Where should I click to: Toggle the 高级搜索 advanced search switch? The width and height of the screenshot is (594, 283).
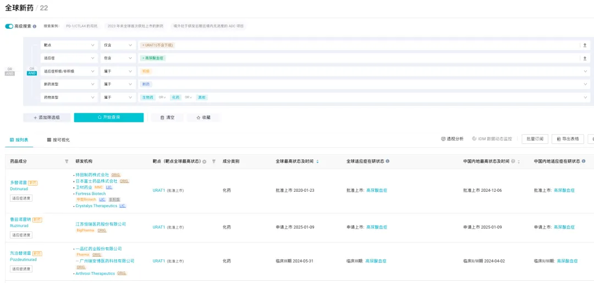[x=9, y=26]
